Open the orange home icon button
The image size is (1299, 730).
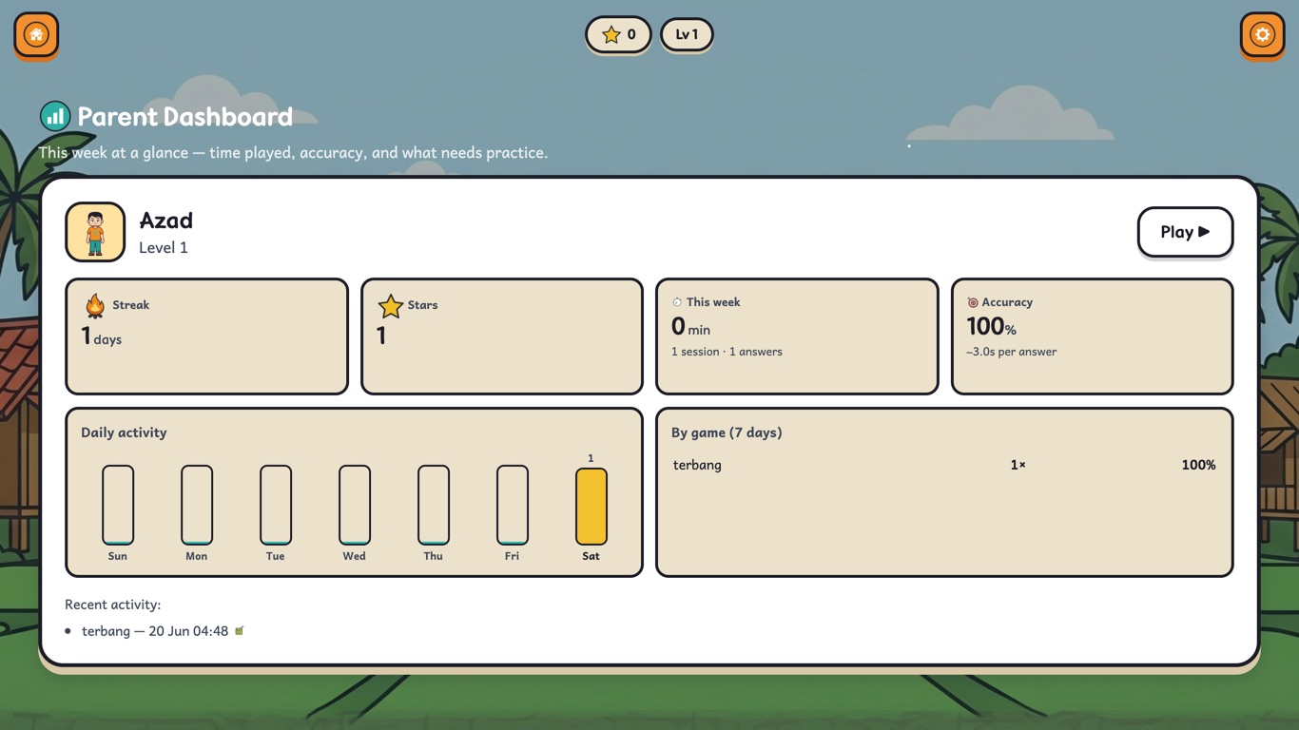(x=36, y=35)
